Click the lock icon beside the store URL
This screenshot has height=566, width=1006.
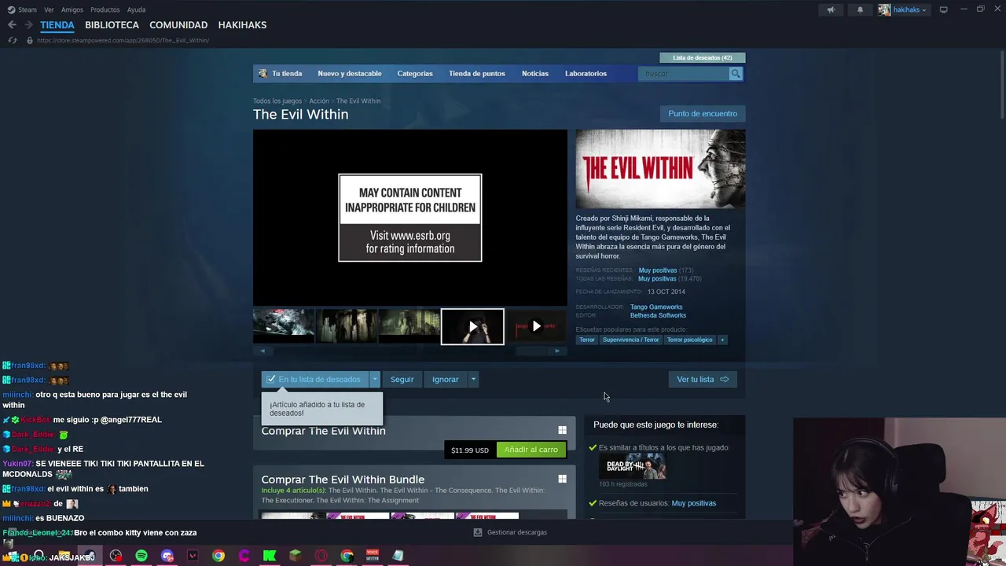(x=29, y=40)
